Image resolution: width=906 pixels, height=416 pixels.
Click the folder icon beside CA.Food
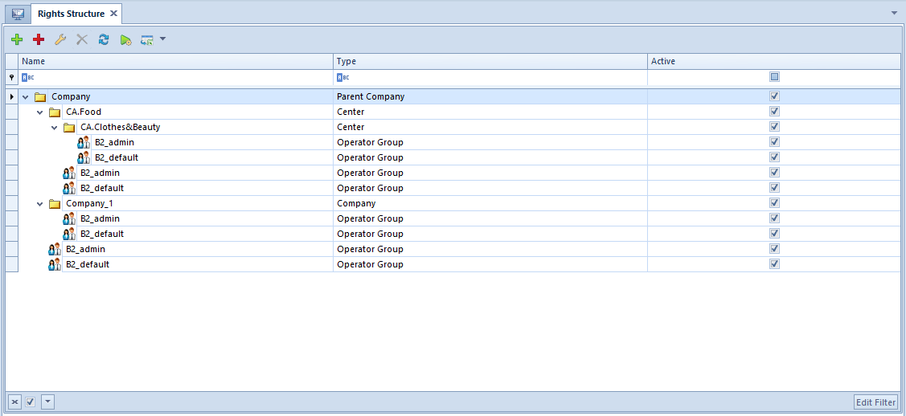pos(55,112)
